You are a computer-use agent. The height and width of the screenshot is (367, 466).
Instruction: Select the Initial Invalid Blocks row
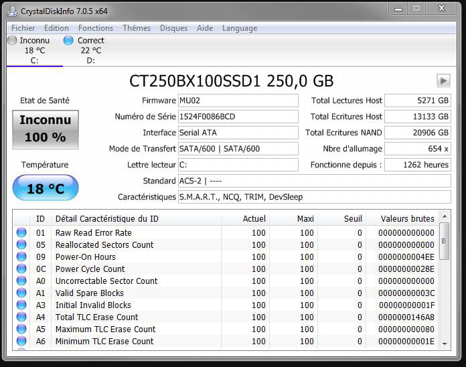pyautogui.click(x=226, y=305)
